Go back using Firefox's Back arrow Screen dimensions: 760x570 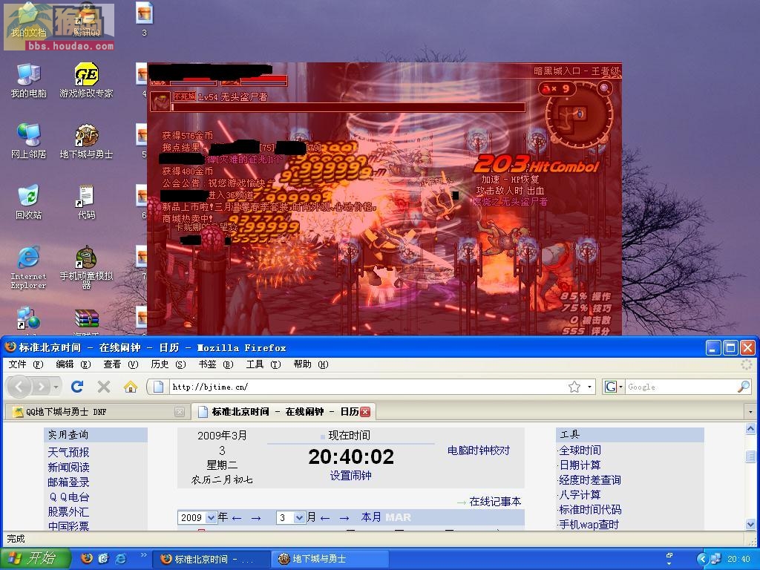[19, 387]
